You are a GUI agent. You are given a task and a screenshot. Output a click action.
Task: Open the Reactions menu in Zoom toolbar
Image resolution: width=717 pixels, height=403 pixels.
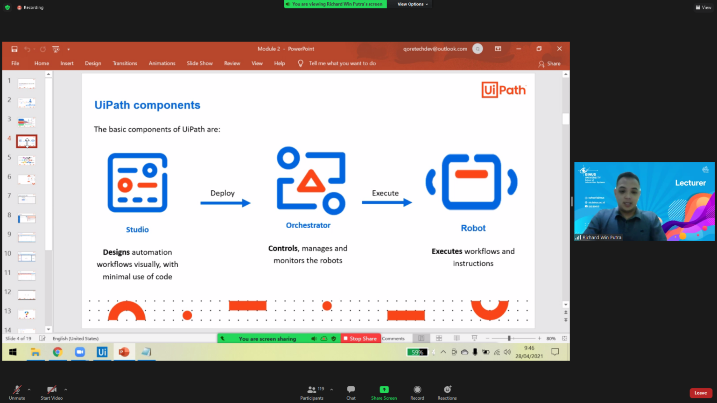coord(447,392)
